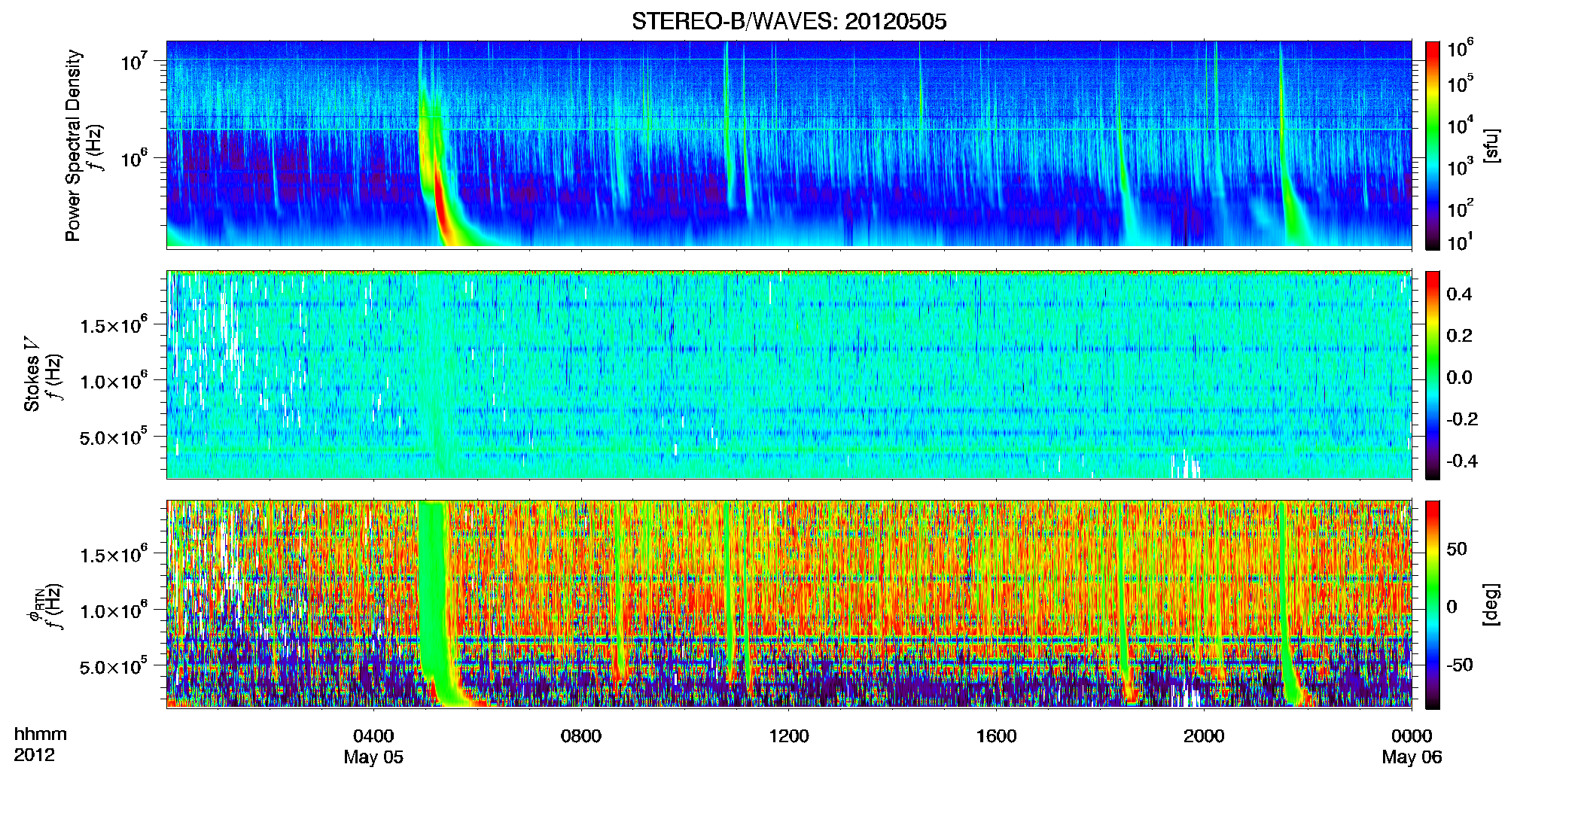Click the plot title STEREO-B/WAVES: 20120505
Screen dimensions: 1578x813
click(789, 21)
